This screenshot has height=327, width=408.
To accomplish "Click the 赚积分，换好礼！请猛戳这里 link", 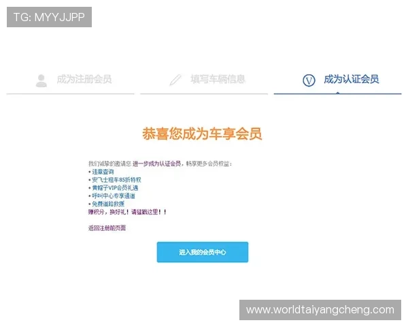I will click(127, 212).
